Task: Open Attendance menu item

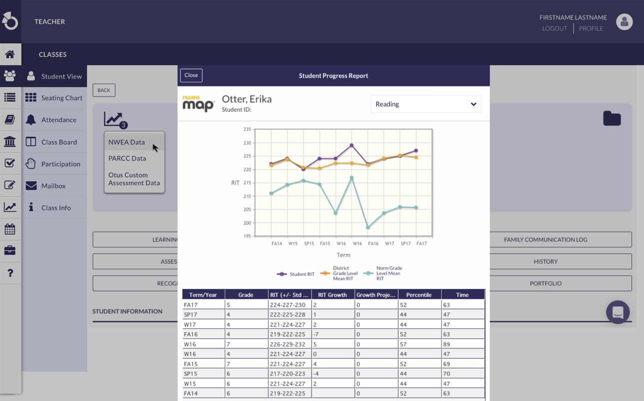Action: tap(54, 120)
